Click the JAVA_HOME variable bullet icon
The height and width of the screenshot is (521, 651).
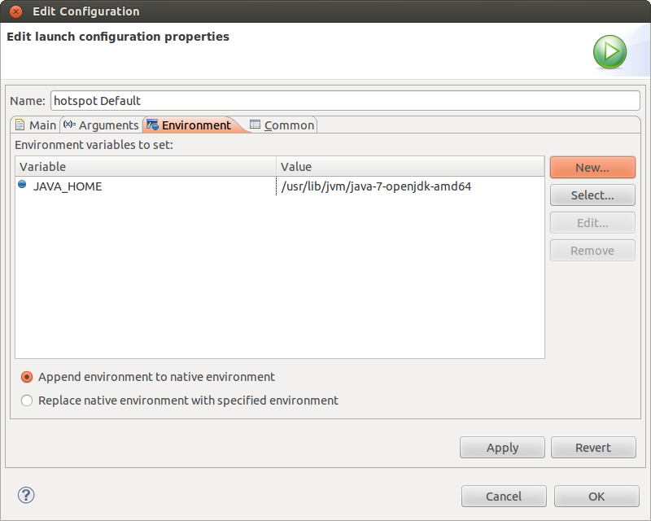(x=22, y=185)
